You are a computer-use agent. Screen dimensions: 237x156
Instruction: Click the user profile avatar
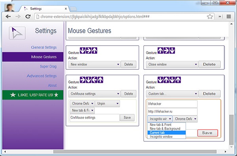click(9, 7)
